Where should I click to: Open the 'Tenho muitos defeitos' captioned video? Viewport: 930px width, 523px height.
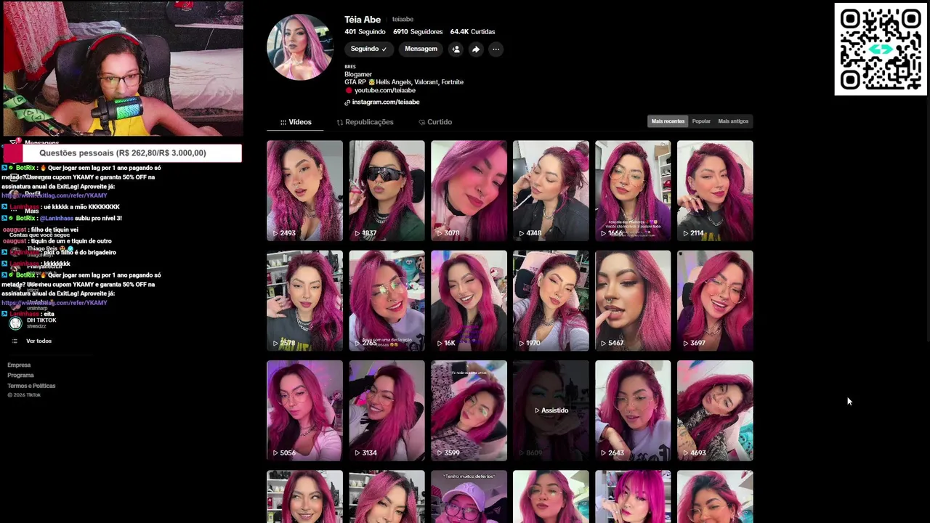click(x=469, y=496)
